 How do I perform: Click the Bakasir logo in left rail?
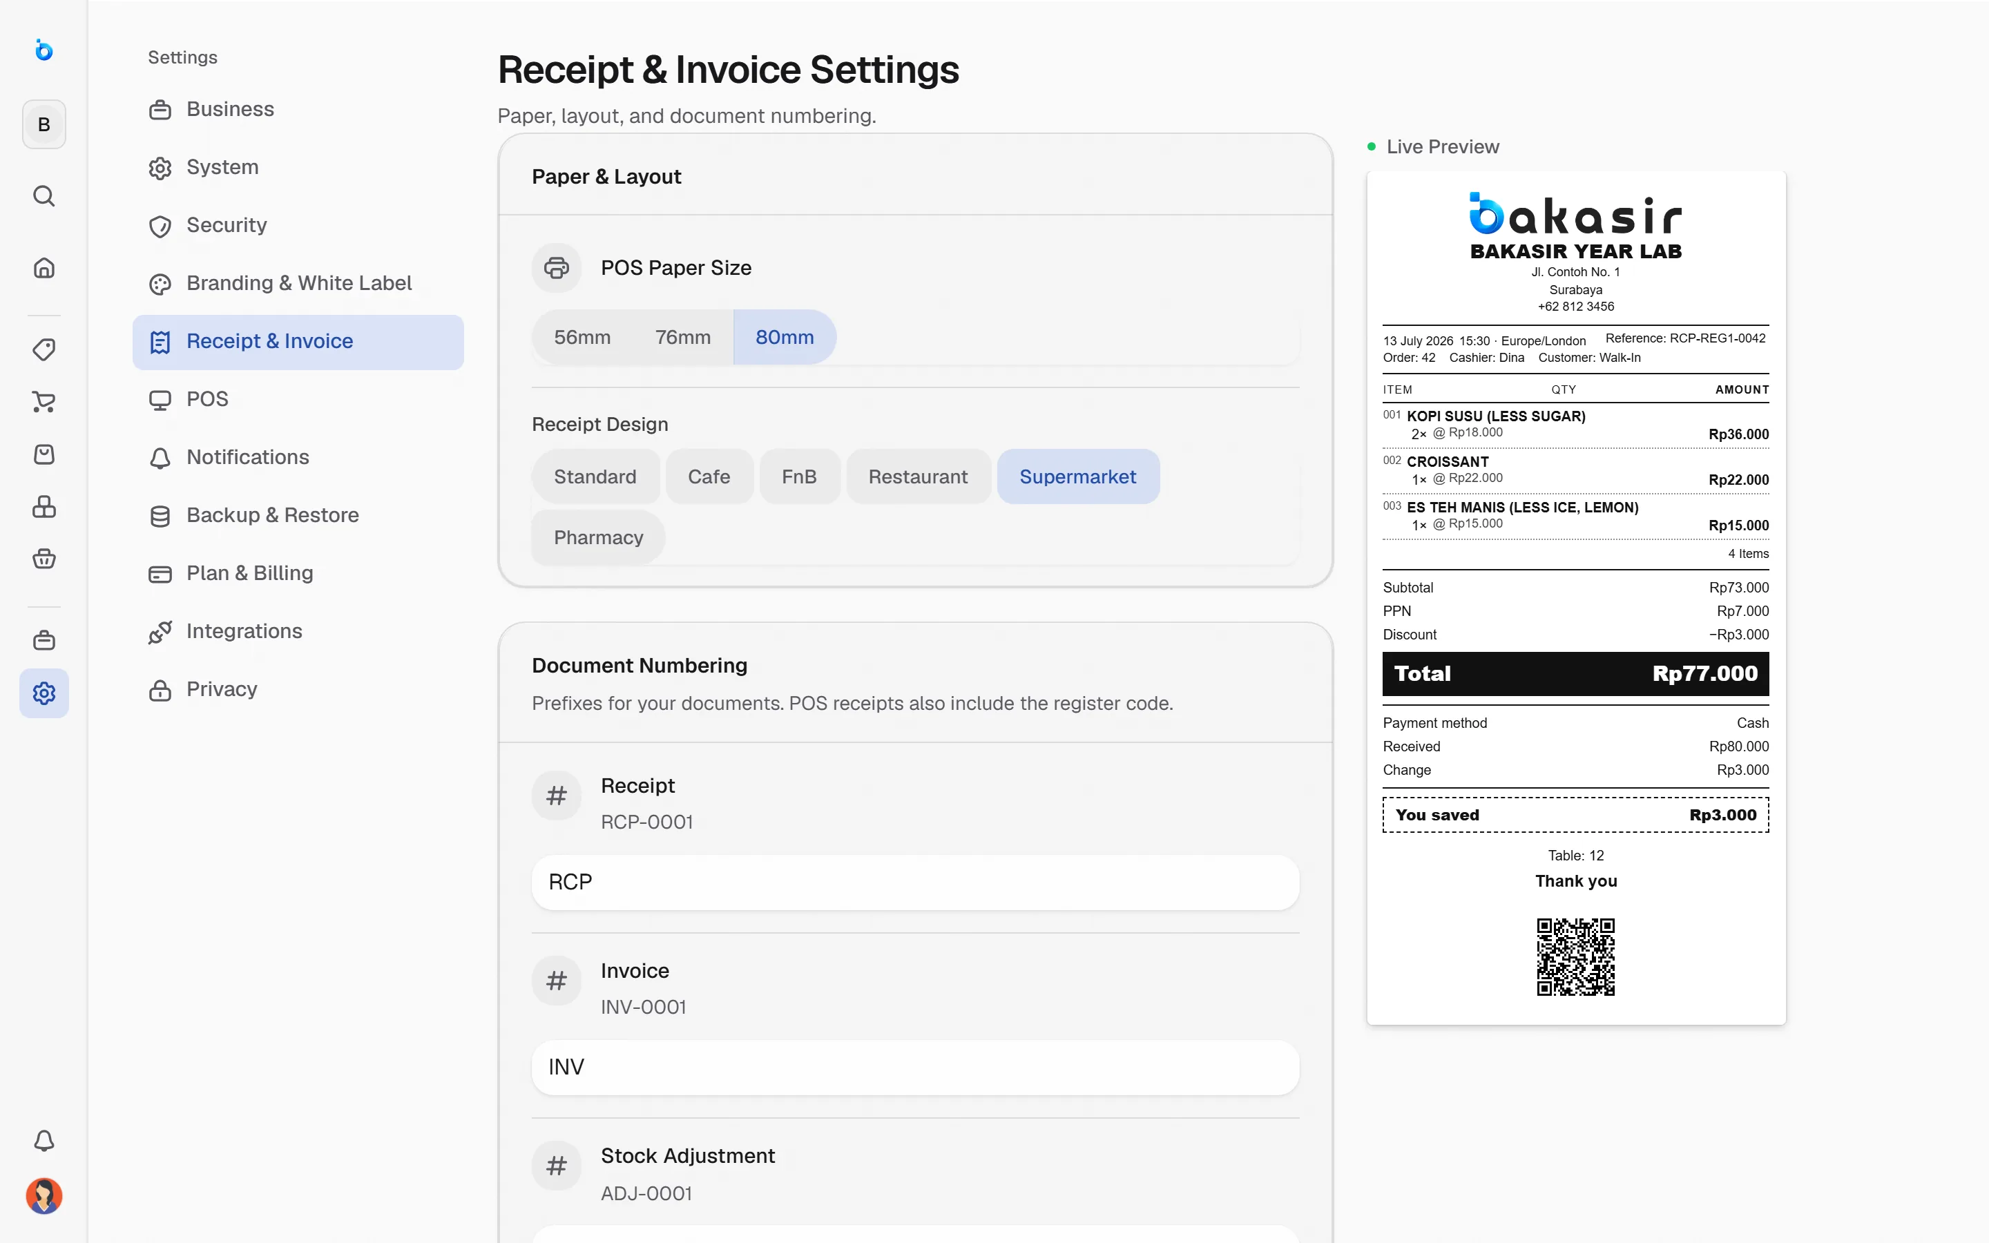[x=44, y=50]
